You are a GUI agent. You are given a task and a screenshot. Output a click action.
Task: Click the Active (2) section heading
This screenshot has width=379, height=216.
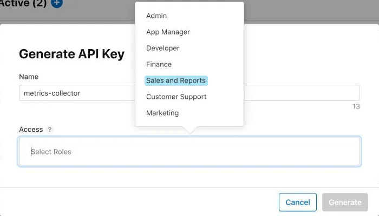[x=23, y=3]
